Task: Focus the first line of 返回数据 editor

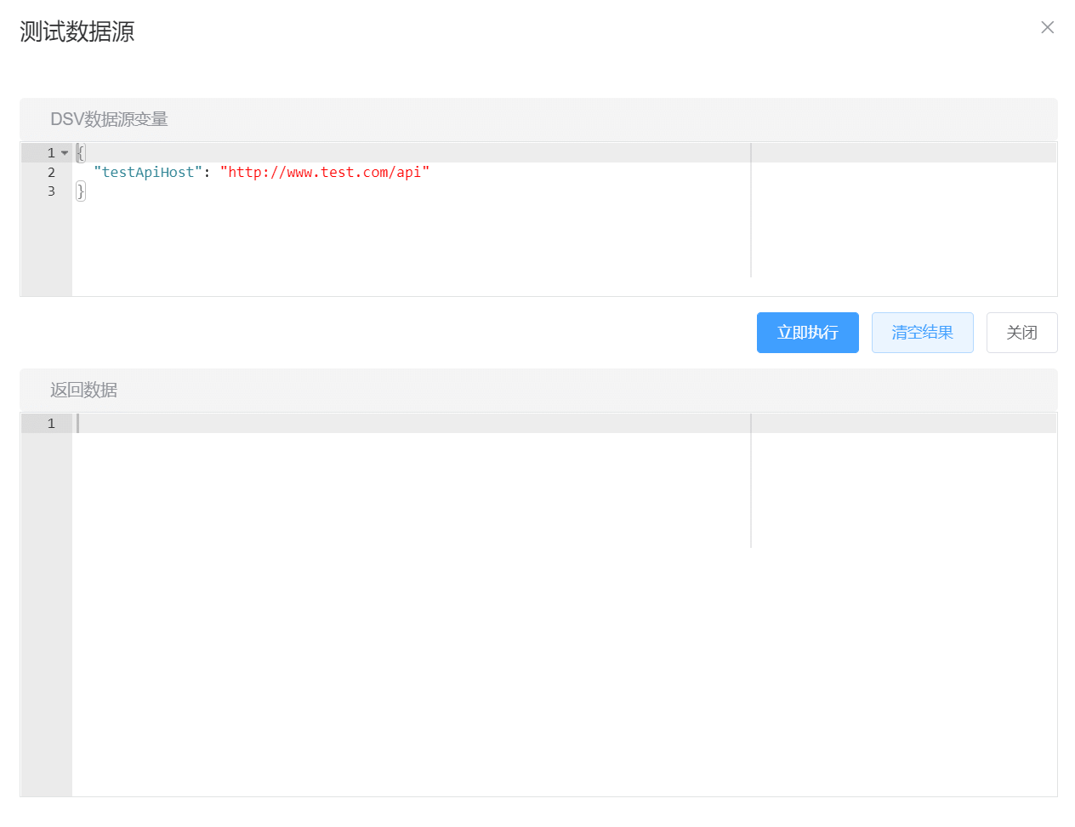Action: 408,424
